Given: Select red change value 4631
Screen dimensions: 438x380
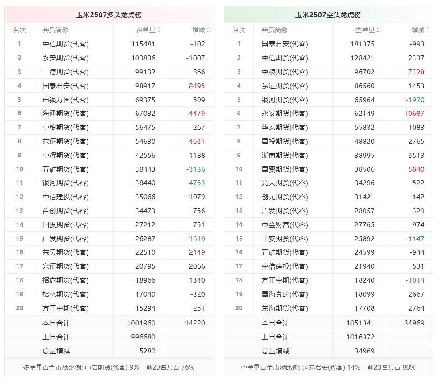Looking at the screenshot, I should pyautogui.click(x=197, y=142).
